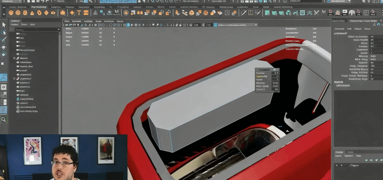The width and height of the screenshot is (383, 180).
Task: Expand the first boxed tree node in Outliner
Action: 14,58
